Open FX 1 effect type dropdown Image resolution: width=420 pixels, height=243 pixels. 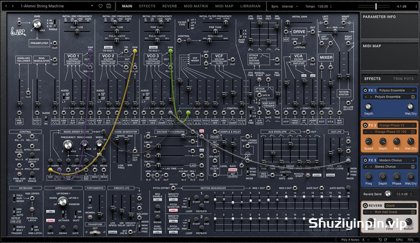coord(397,90)
